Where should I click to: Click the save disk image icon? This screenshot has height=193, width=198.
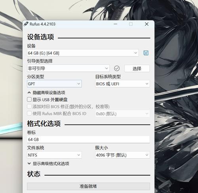146,53
